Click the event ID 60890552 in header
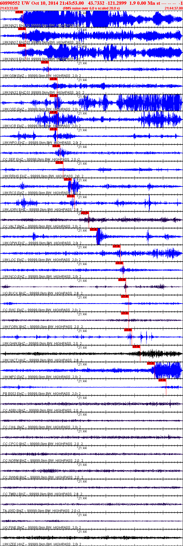 pyautogui.click(x=10, y=3)
